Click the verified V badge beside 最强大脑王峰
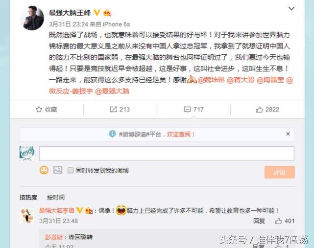Viewport: 314px width, 248px height. click(x=97, y=13)
